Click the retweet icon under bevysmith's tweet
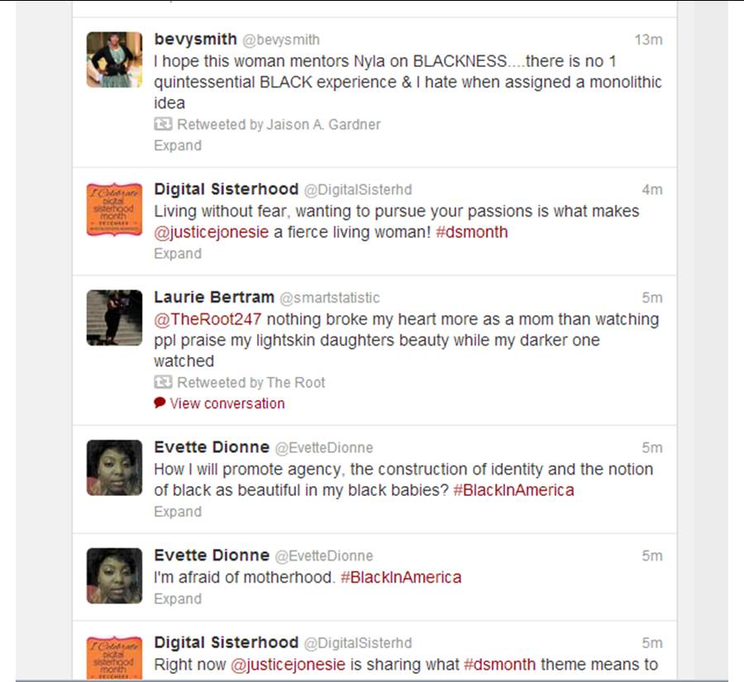Image resolution: width=744 pixels, height=682 pixels. pyautogui.click(x=163, y=124)
